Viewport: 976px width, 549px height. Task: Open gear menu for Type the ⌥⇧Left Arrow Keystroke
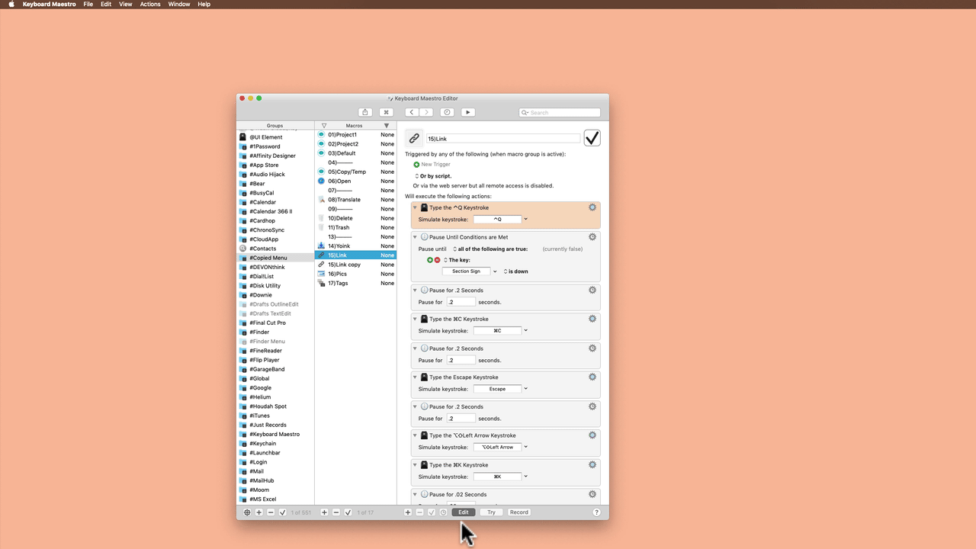(x=592, y=435)
